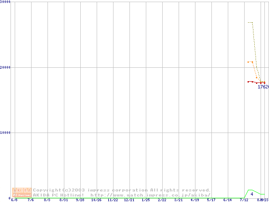Select the 2/22 date on x-axis
Screen dimensions: 269x202
pyautogui.click(x=162, y=200)
